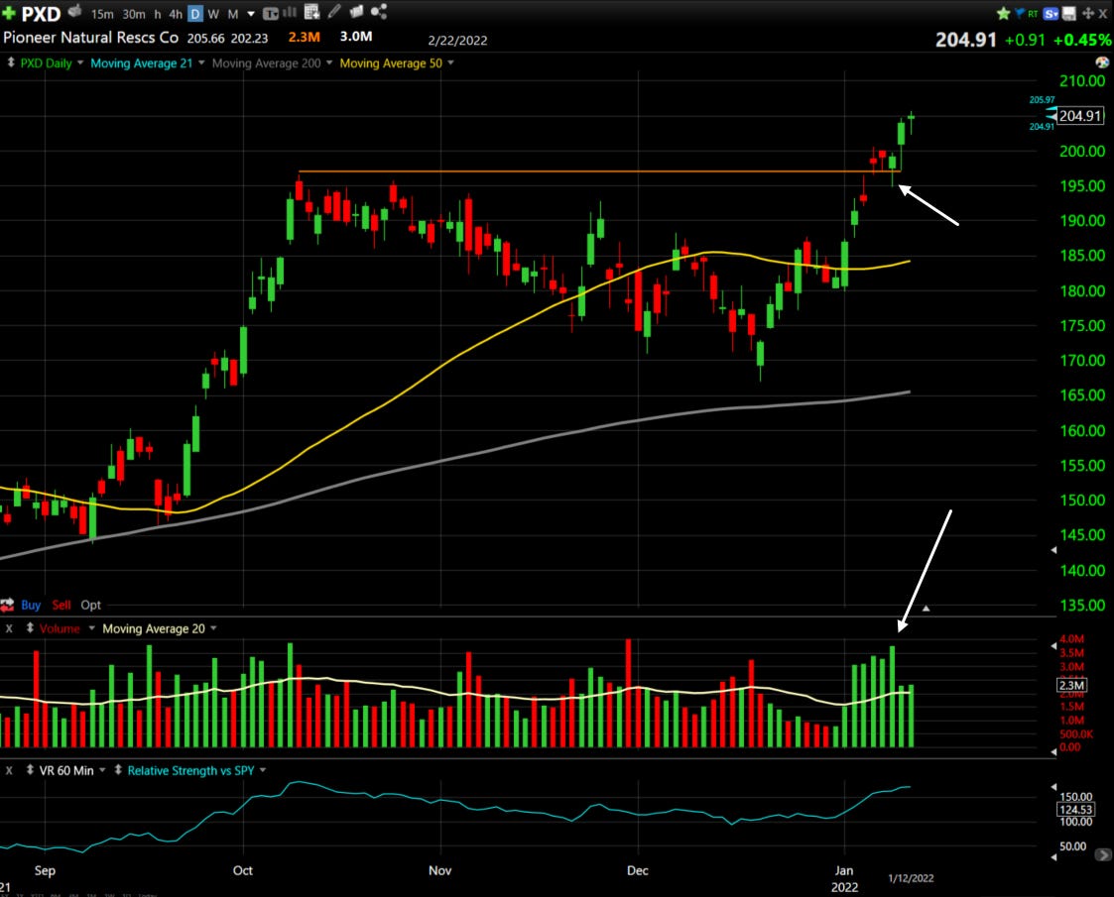1114x897 pixels.
Task: Select the highlighted D daily timeframe
Action: pos(194,14)
